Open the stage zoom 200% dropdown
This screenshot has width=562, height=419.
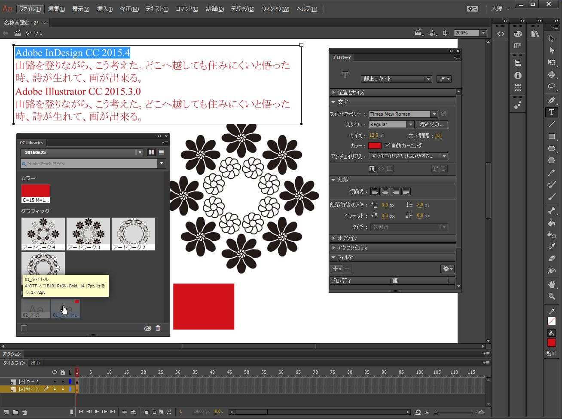[x=483, y=33]
